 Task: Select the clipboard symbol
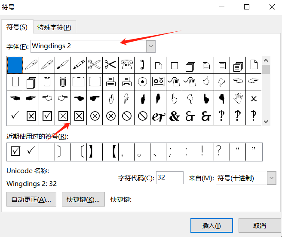[x=47, y=82]
